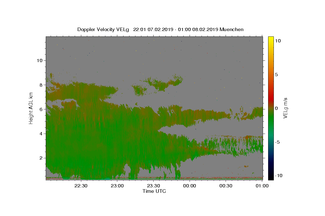This screenshot has width=325, height=216.
Task: Click the plot title 'Doppler Velocity VELg'
Action: click(104, 29)
